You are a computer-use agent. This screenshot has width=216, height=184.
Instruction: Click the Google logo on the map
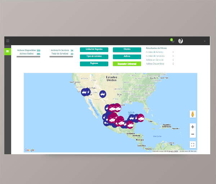click(x=30, y=150)
